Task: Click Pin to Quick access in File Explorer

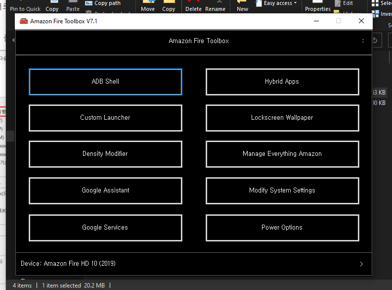Action: pos(25,6)
